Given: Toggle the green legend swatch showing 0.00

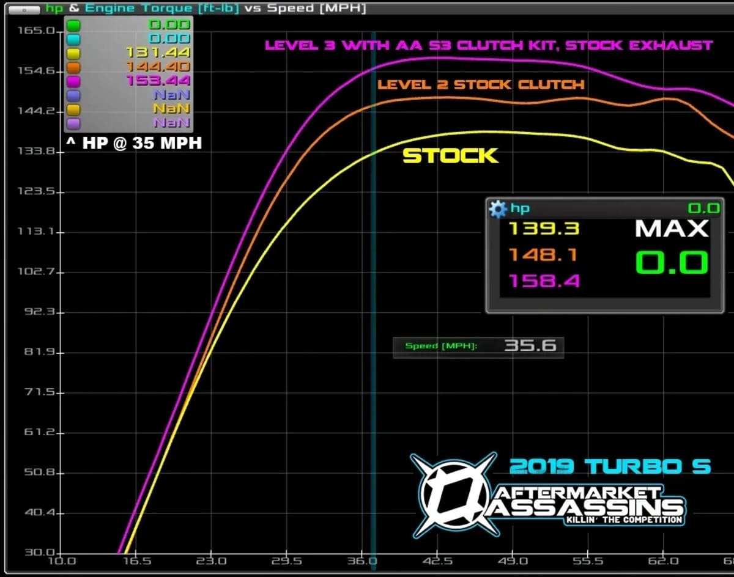Looking at the screenshot, I should click(74, 26).
